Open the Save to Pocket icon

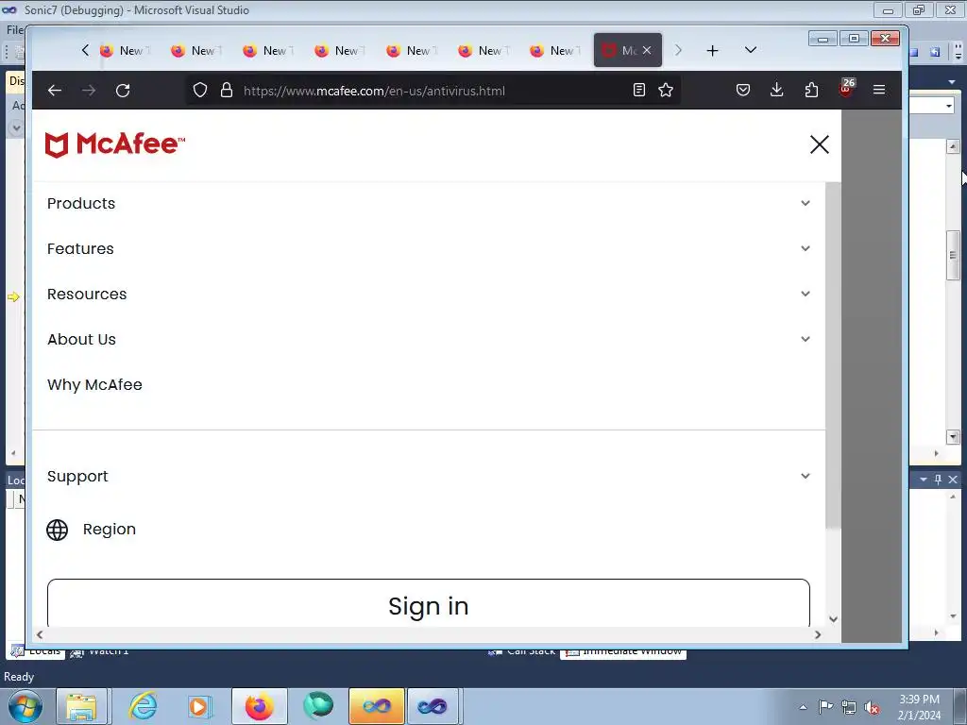point(743,90)
